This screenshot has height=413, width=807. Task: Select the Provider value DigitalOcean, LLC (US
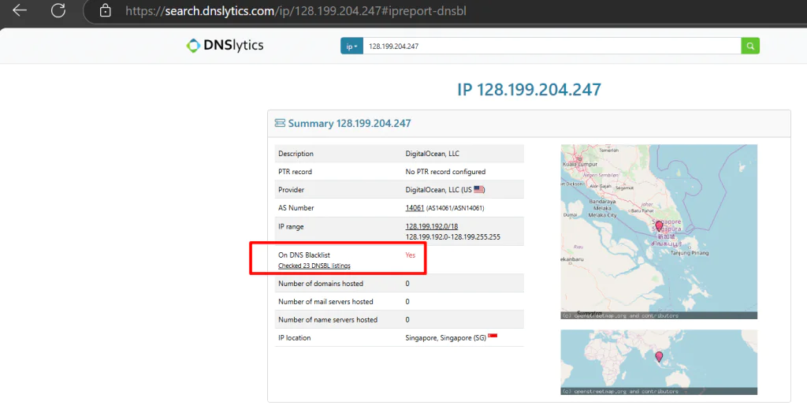(438, 189)
